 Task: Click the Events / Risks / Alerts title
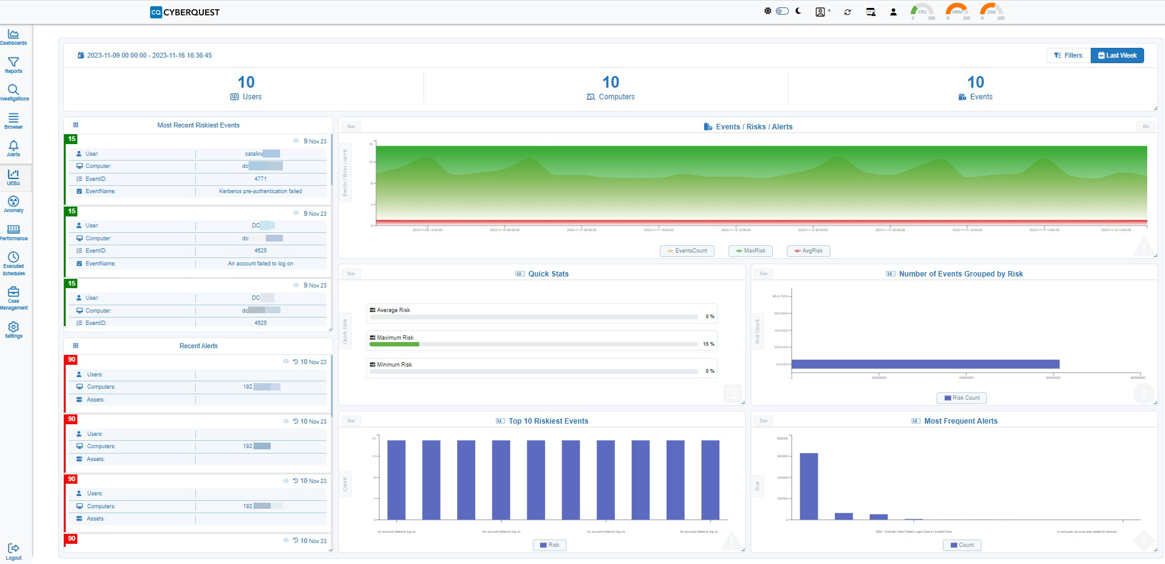click(x=754, y=127)
